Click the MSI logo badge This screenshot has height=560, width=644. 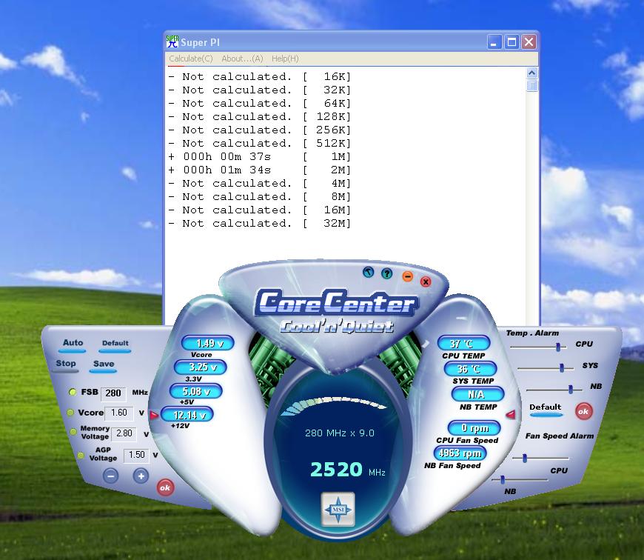pyautogui.click(x=339, y=510)
